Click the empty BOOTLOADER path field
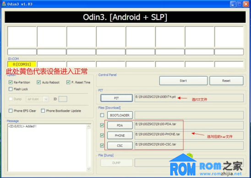The image size is (251, 178). pyautogui.click(x=189, y=115)
